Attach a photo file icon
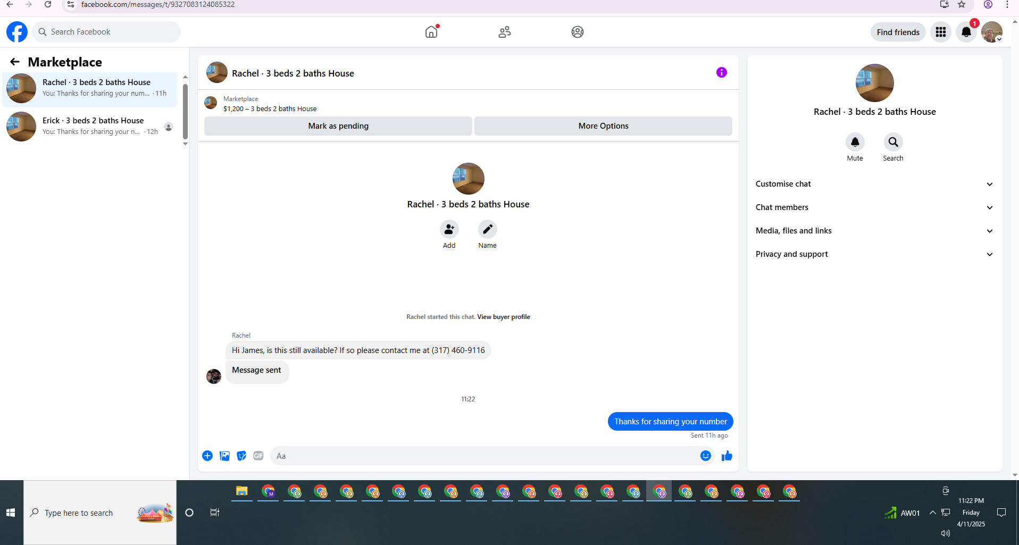The height and width of the screenshot is (545, 1019). (x=225, y=456)
